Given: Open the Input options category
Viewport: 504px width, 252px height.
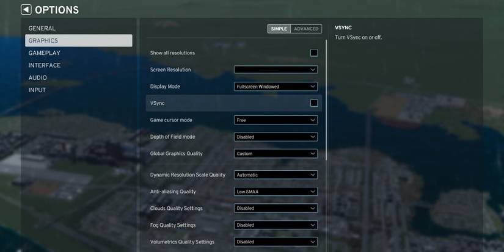Looking at the screenshot, I should 37,90.
